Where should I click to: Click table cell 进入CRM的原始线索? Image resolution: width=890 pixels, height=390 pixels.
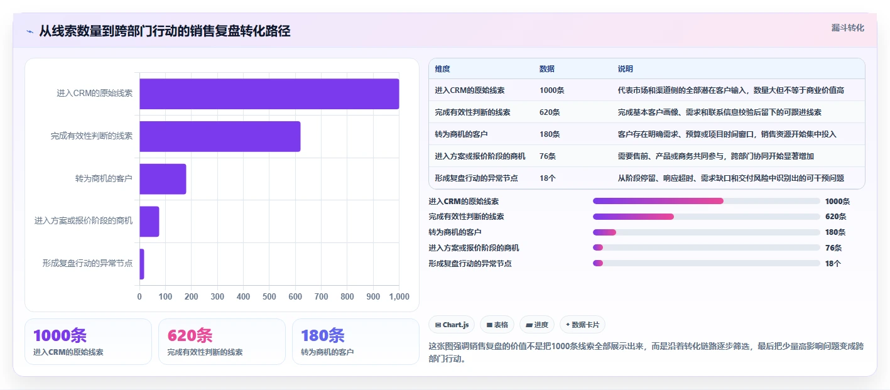469,90
